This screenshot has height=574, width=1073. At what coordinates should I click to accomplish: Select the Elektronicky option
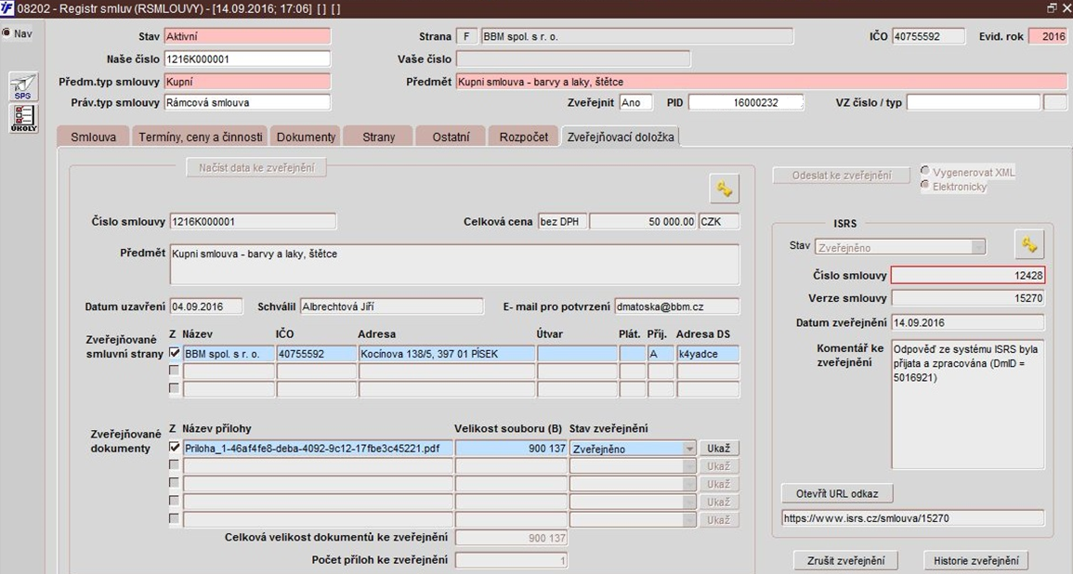[x=925, y=185]
